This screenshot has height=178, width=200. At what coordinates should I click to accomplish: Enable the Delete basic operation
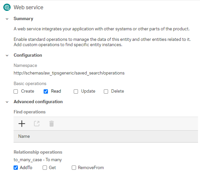point(106,91)
